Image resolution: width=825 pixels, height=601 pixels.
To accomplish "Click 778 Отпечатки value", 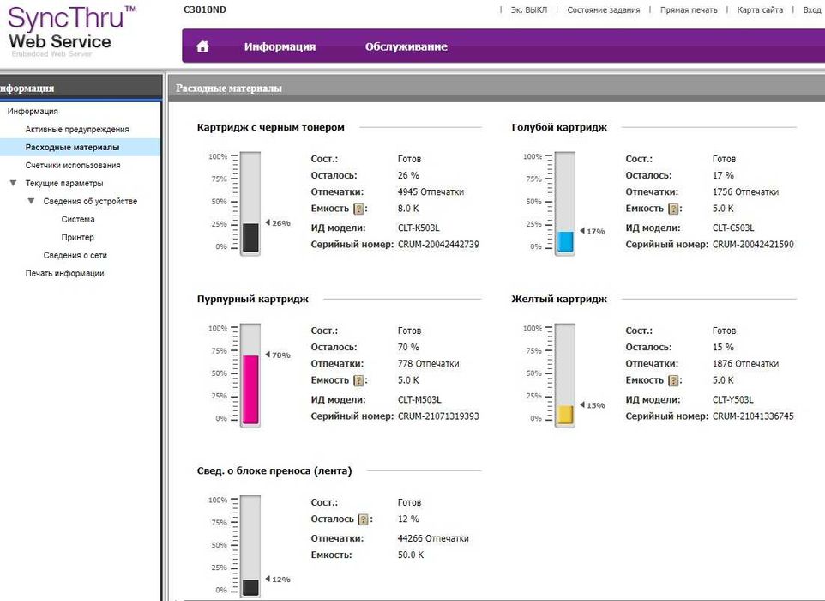I will (428, 364).
